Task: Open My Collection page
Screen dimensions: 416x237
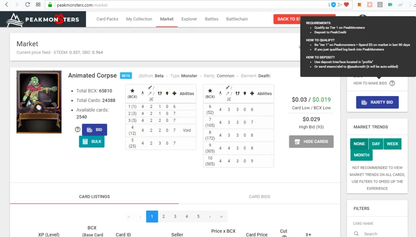Action: click(x=139, y=19)
